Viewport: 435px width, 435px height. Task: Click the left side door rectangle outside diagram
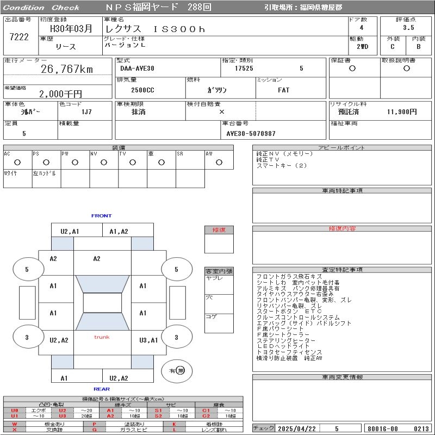pyautogui.click(x=27, y=302)
